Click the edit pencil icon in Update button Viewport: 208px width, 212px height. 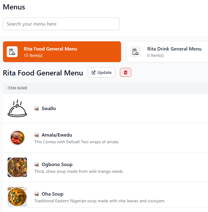pos(94,72)
